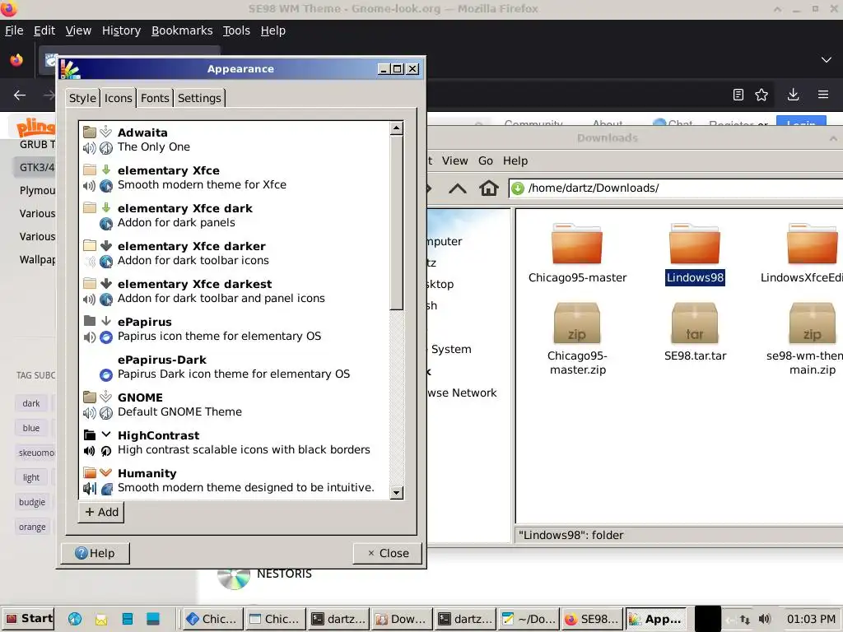Go to parent folder with up arrow
Viewport: 843px width, 632px height.
click(x=458, y=188)
